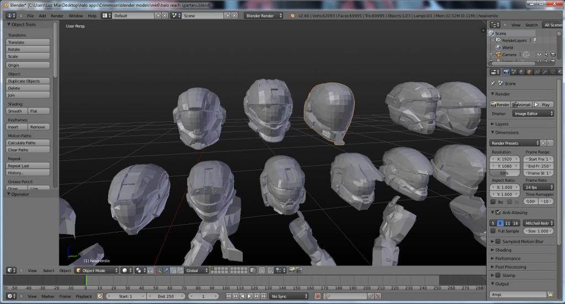Open the Image Editor display dropdown
The width and height of the screenshot is (565, 304).
[x=532, y=113]
